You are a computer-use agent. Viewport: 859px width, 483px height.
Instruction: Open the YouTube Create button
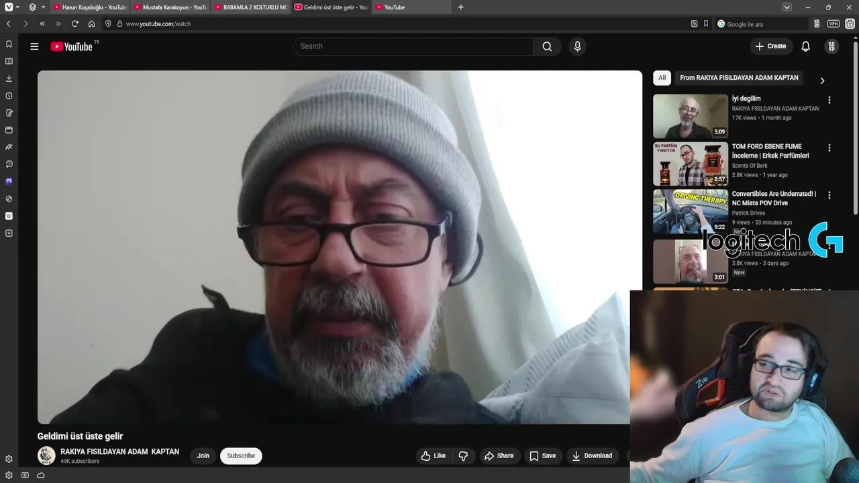coord(770,46)
